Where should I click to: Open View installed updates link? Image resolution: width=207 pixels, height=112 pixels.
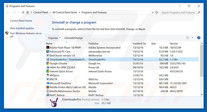coord(22,28)
